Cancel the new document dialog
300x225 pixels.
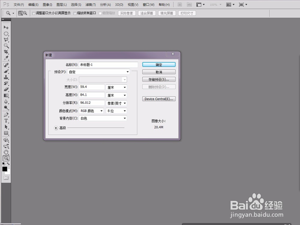pyautogui.click(x=159, y=72)
